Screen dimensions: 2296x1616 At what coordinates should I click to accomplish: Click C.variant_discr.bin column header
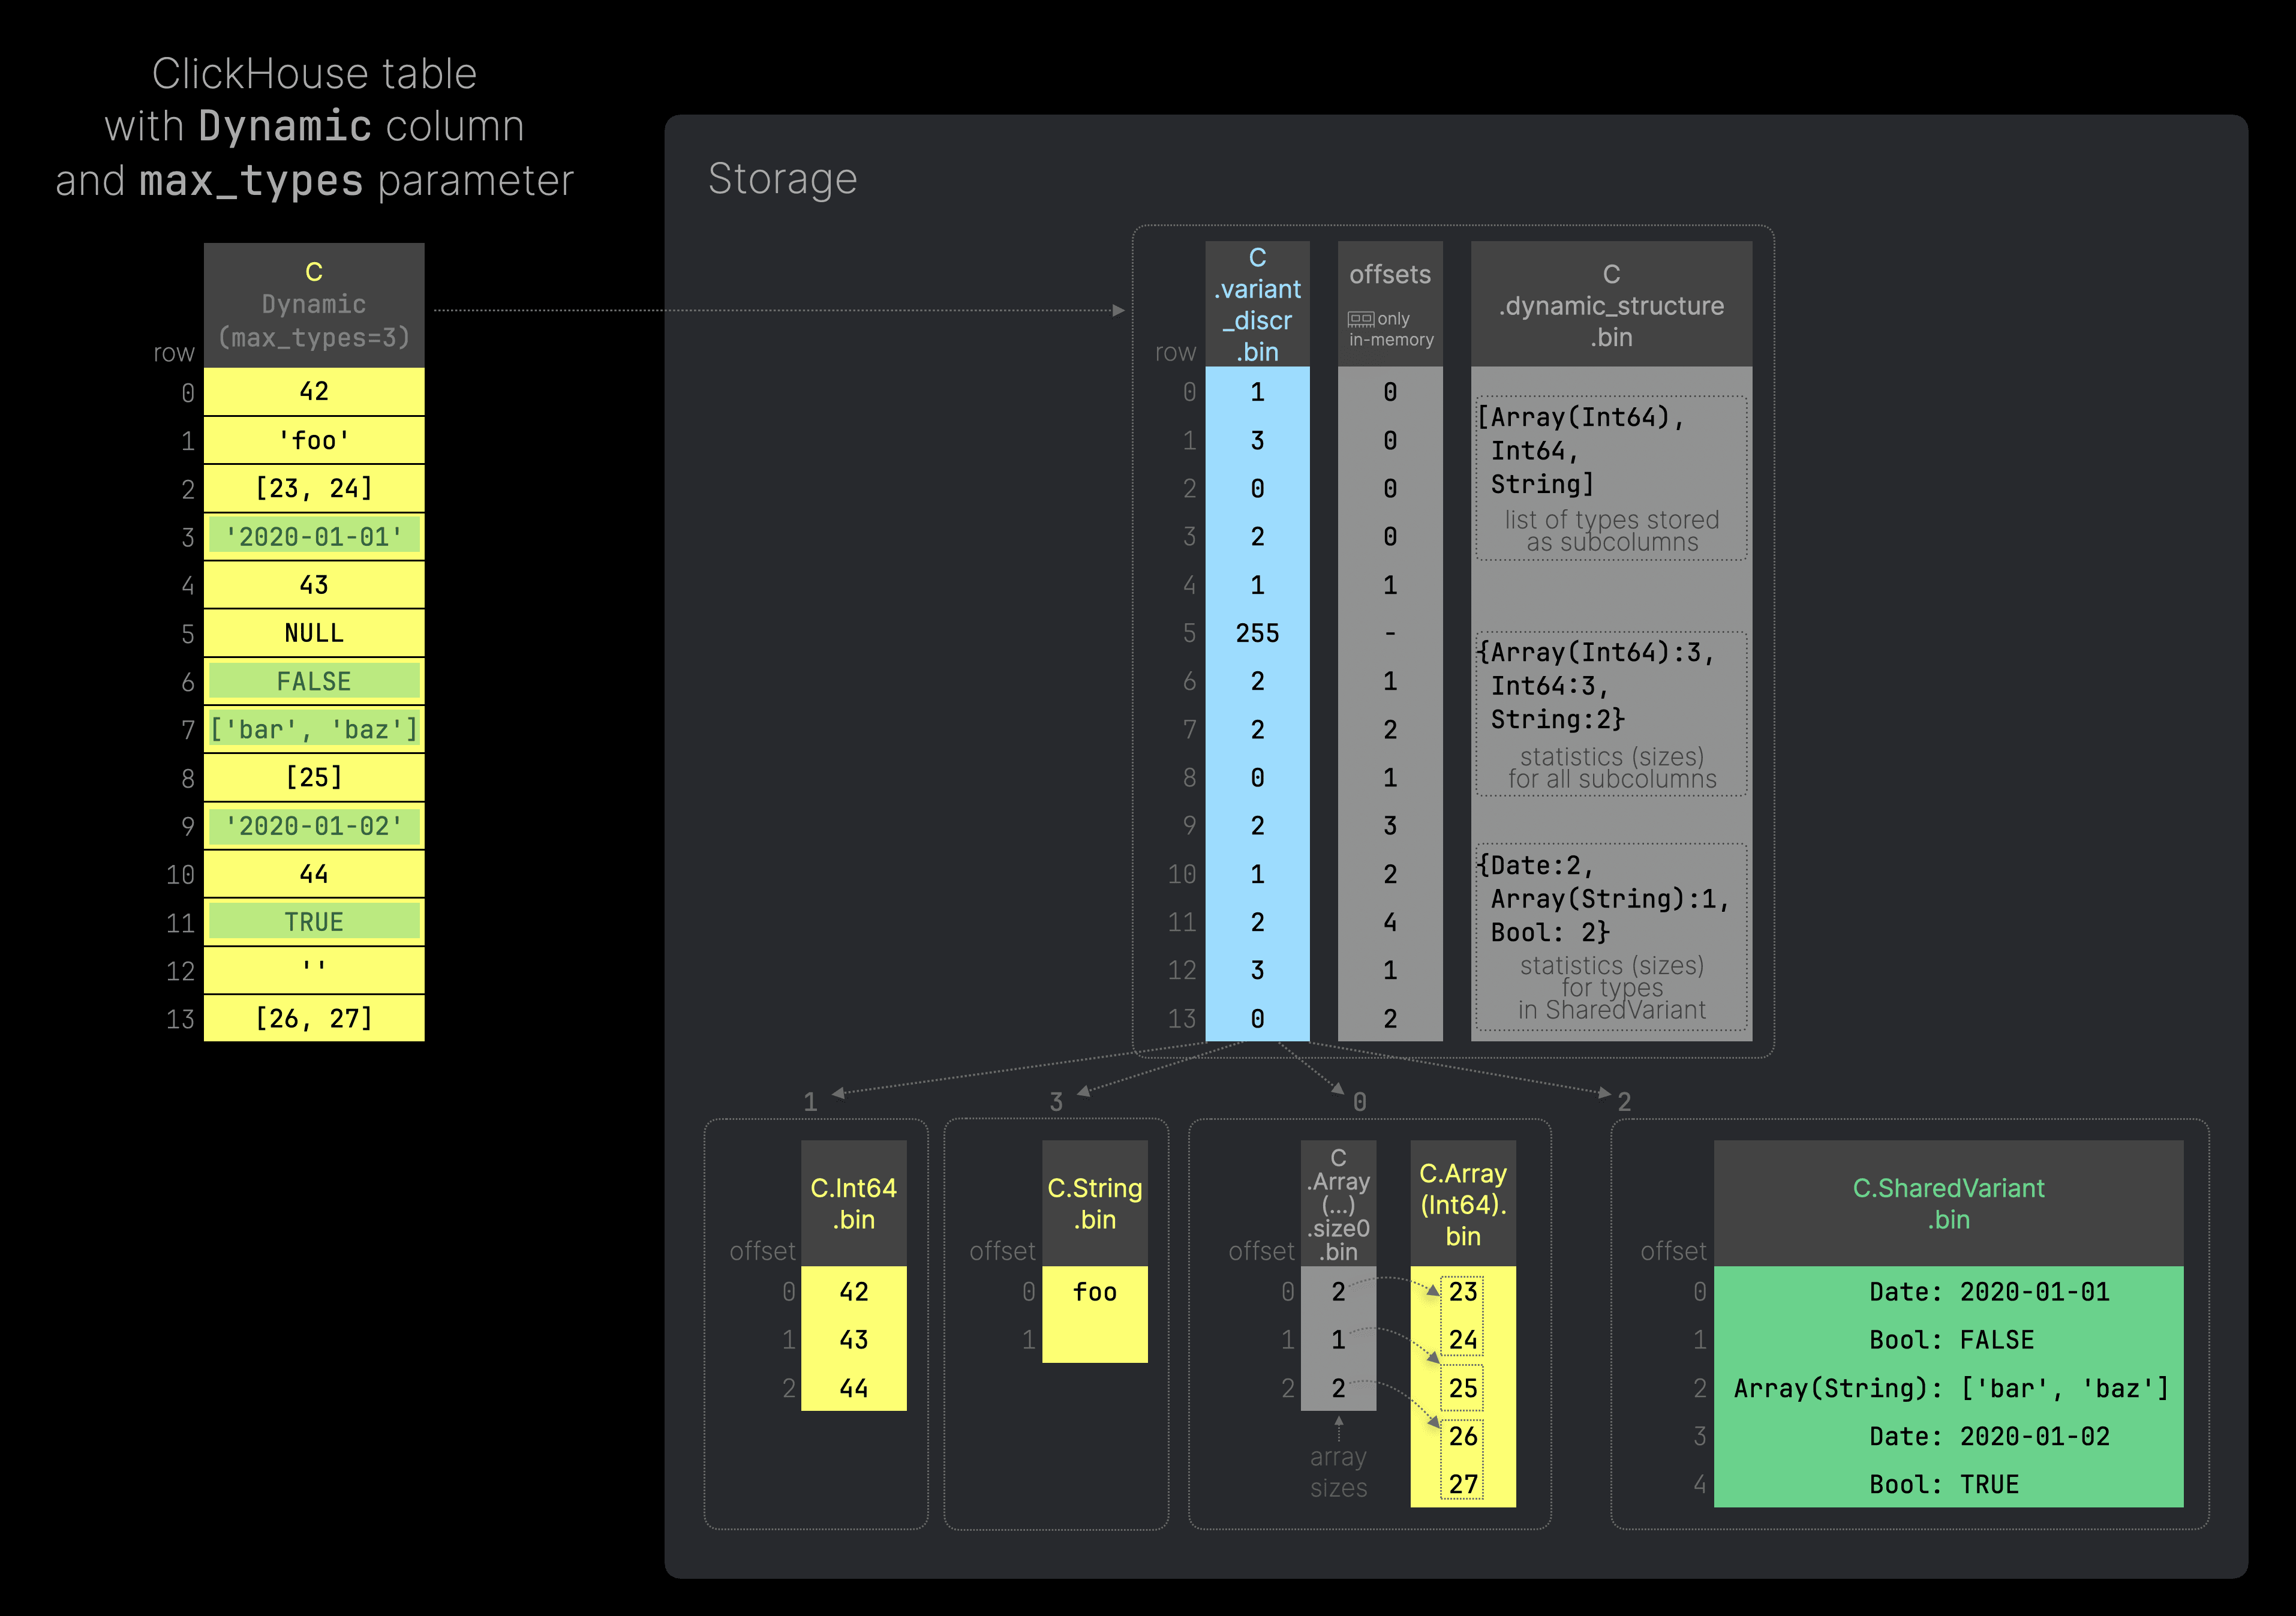click(x=1257, y=304)
